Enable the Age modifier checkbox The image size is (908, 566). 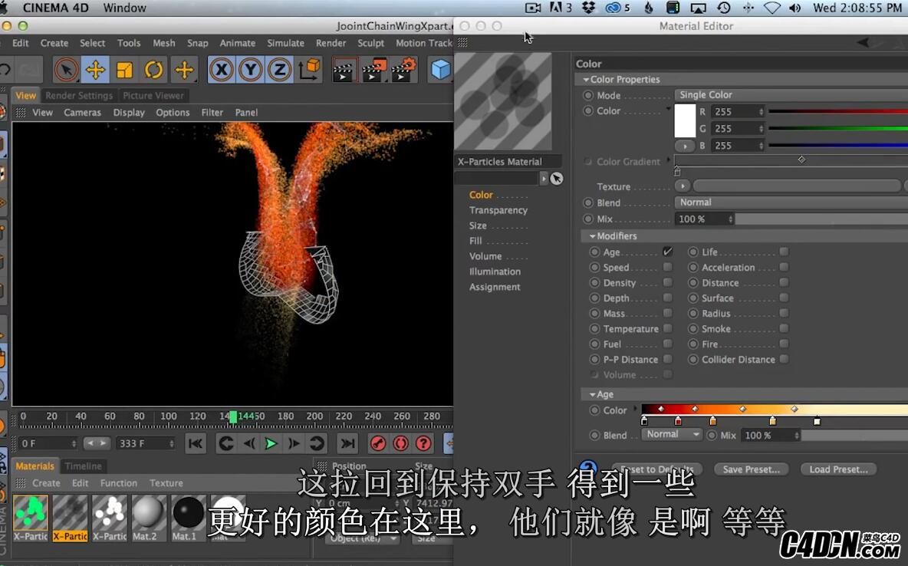(x=668, y=252)
